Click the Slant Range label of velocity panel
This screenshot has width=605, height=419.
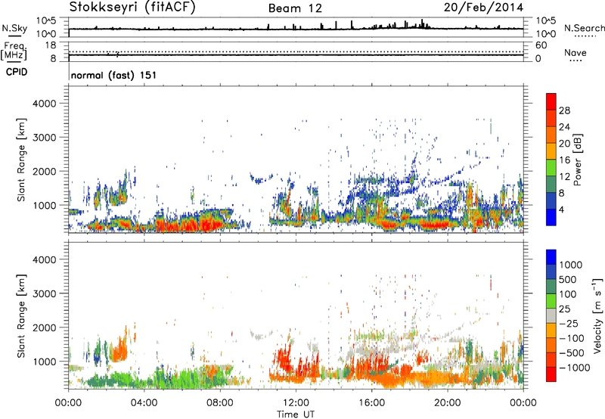(x=21, y=316)
